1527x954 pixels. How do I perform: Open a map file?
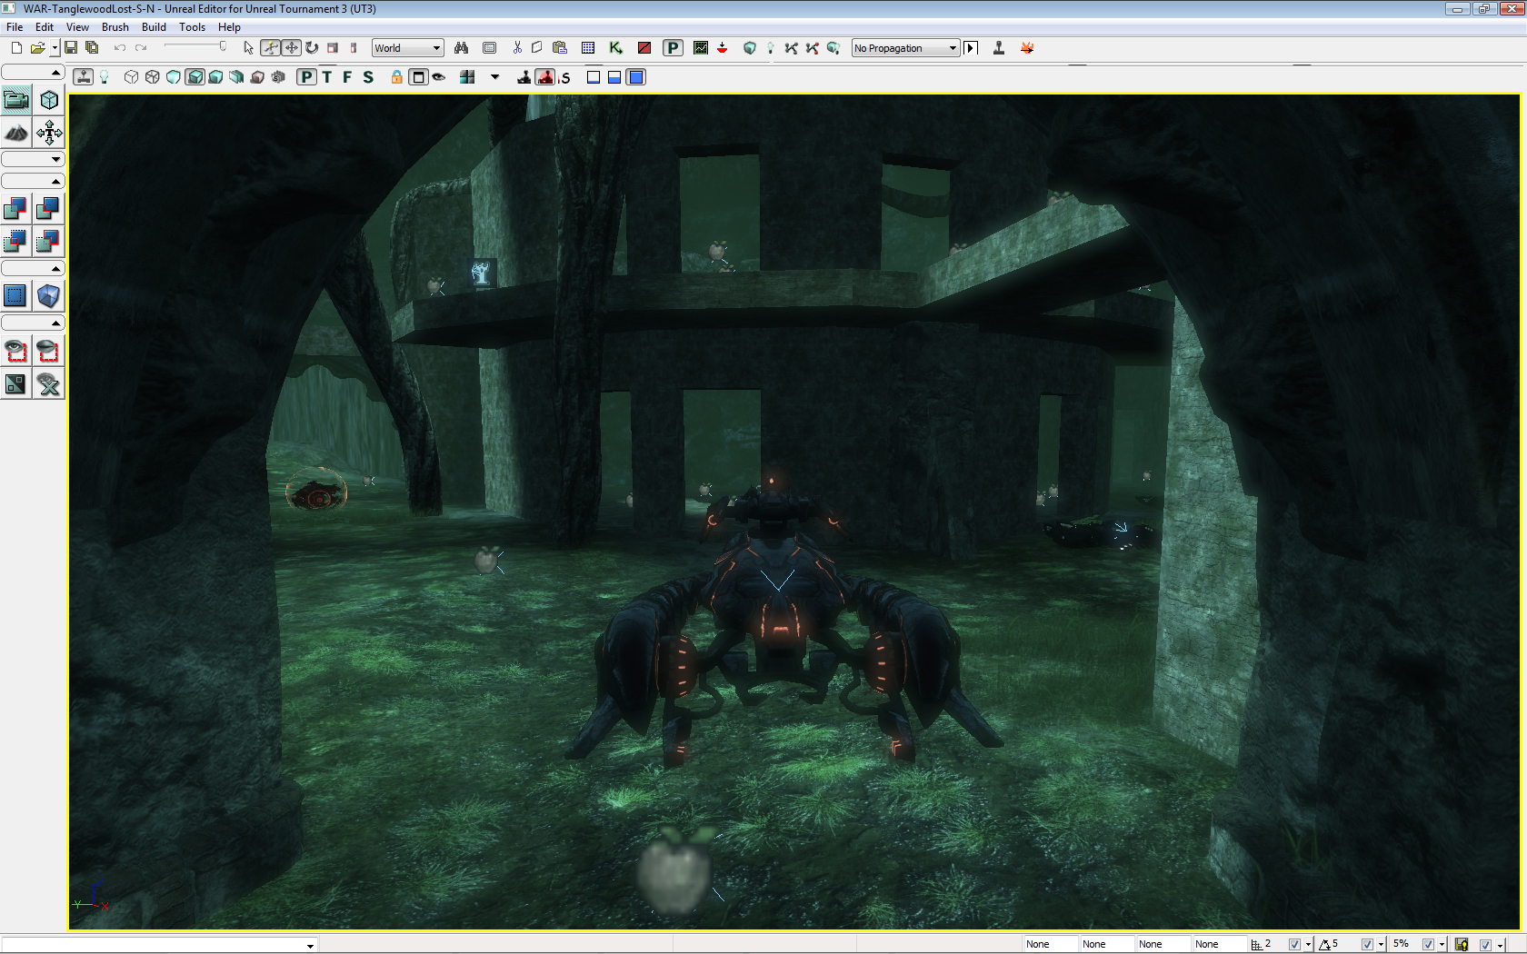pyautogui.click(x=37, y=48)
